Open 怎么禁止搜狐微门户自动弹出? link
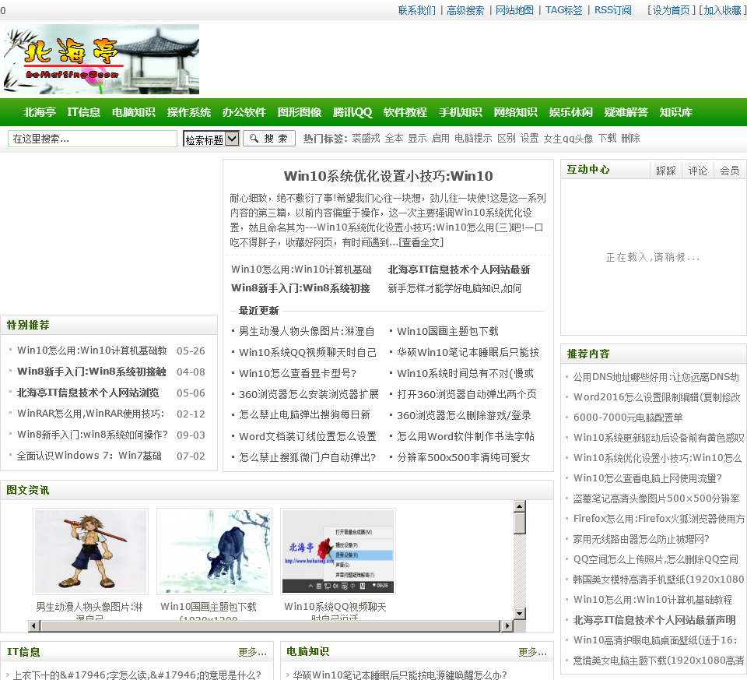This screenshot has height=680, width=747. pos(307,456)
